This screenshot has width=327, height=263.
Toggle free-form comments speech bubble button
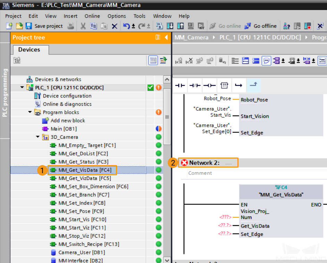point(266,61)
